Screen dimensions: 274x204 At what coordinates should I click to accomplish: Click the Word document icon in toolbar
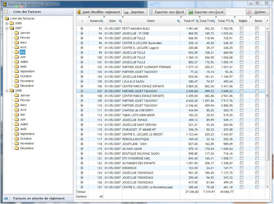pos(151,12)
